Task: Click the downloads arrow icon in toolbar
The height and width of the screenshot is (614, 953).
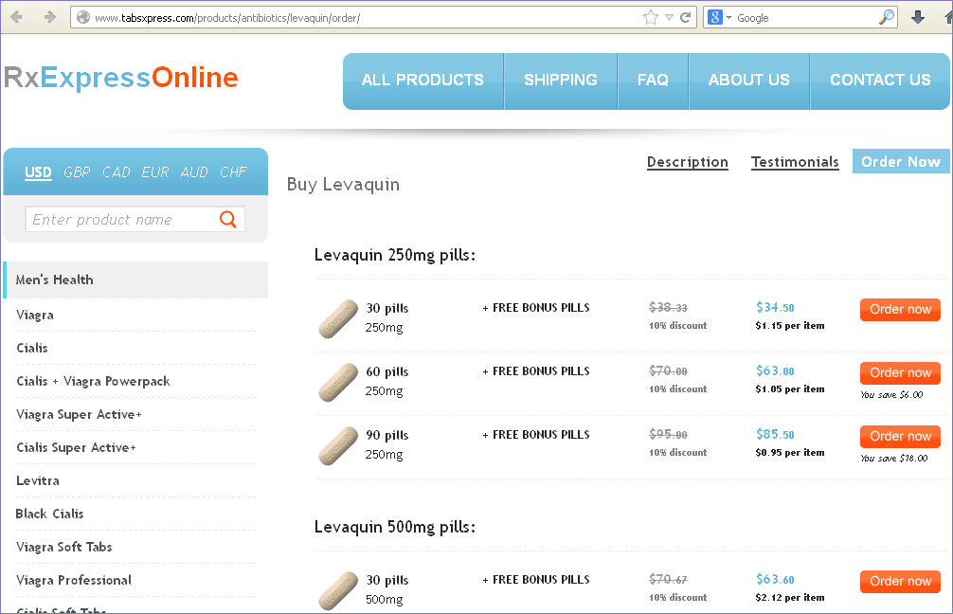Action: point(917,17)
